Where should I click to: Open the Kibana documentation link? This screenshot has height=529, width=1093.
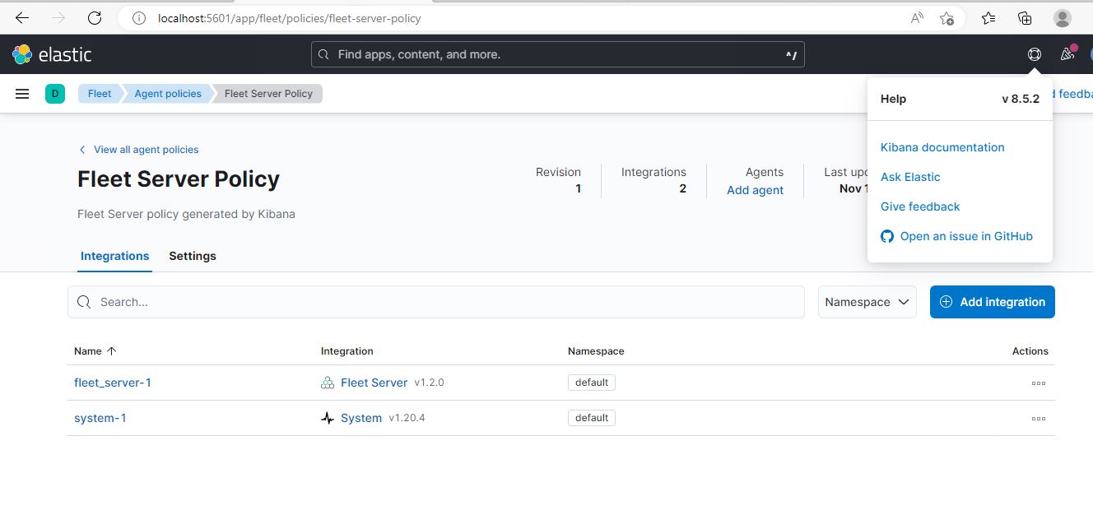point(942,147)
